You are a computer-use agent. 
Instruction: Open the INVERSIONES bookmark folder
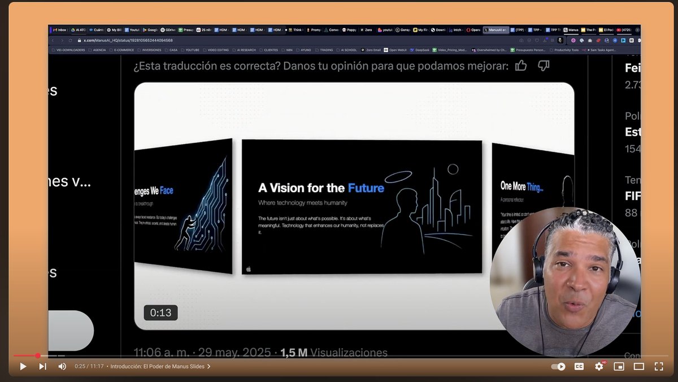pyautogui.click(x=149, y=50)
